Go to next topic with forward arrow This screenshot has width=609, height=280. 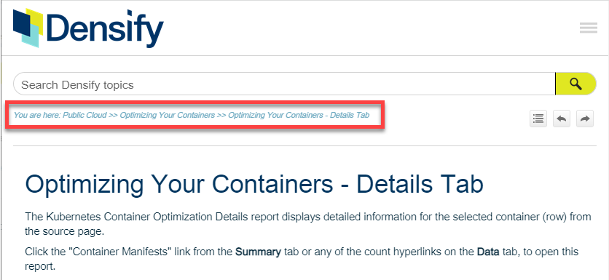pyautogui.click(x=585, y=119)
